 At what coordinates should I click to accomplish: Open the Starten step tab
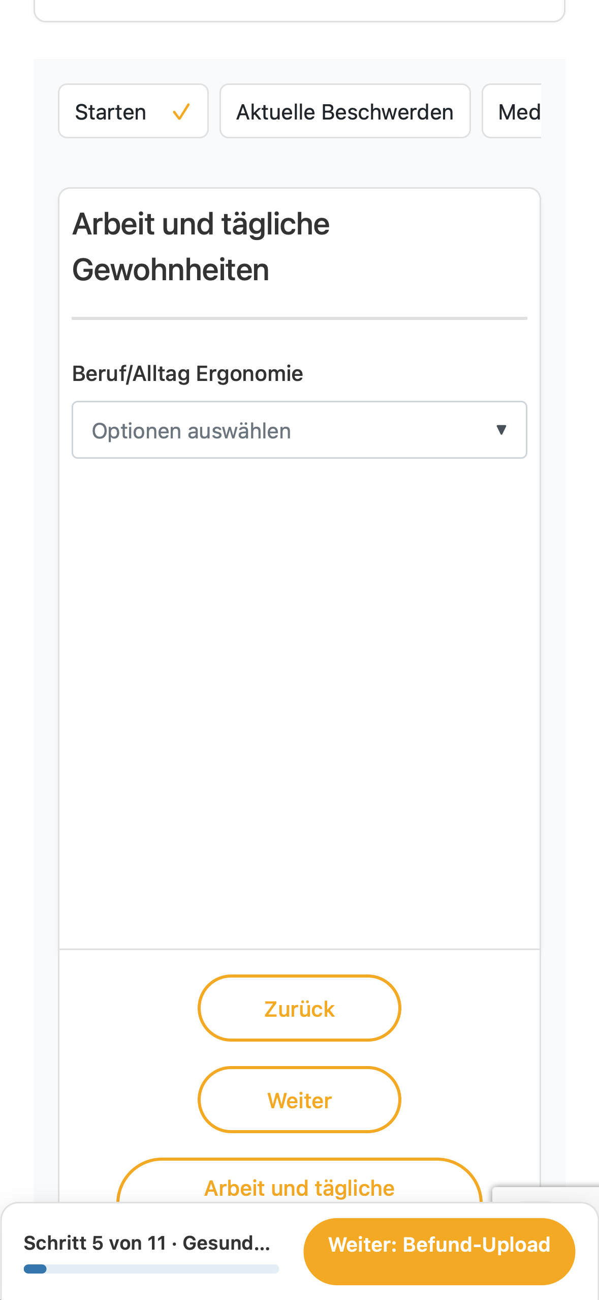click(133, 111)
